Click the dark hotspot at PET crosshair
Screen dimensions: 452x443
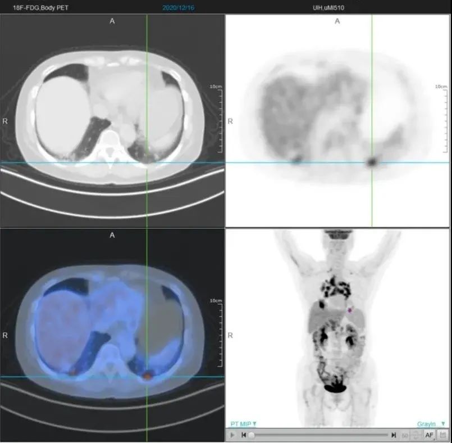[372, 162]
